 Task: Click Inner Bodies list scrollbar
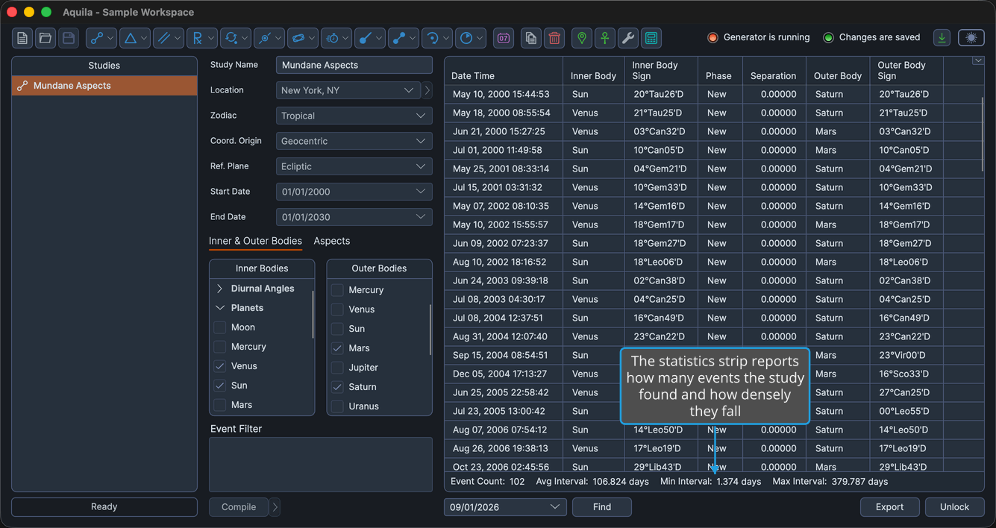(x=313, y=313)
